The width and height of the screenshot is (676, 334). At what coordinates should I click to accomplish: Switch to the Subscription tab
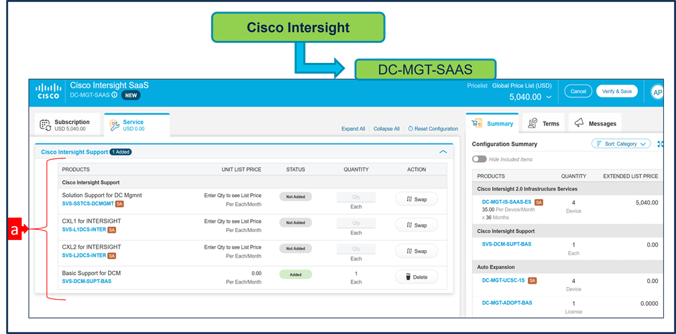[67, 125]
